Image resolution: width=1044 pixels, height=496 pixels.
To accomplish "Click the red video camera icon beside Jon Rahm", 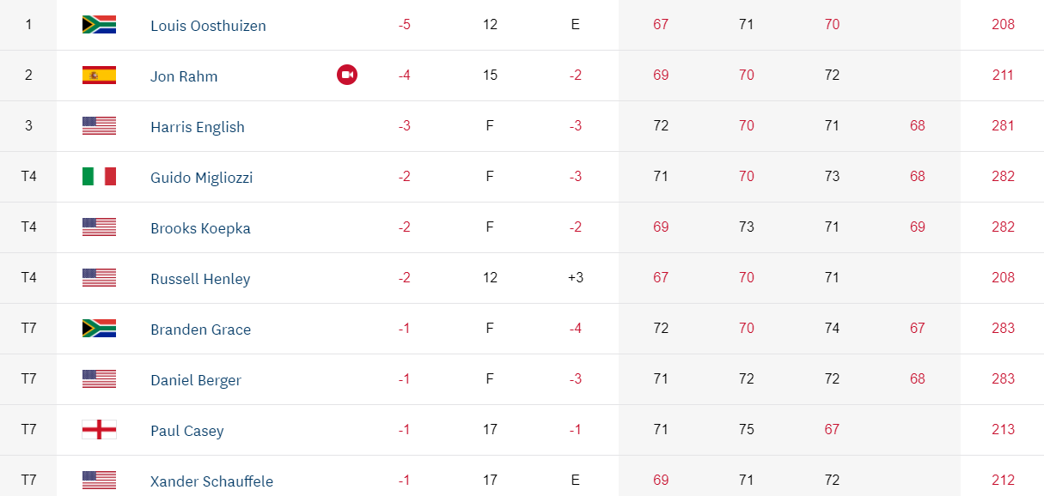I will (x=347, y=75).
